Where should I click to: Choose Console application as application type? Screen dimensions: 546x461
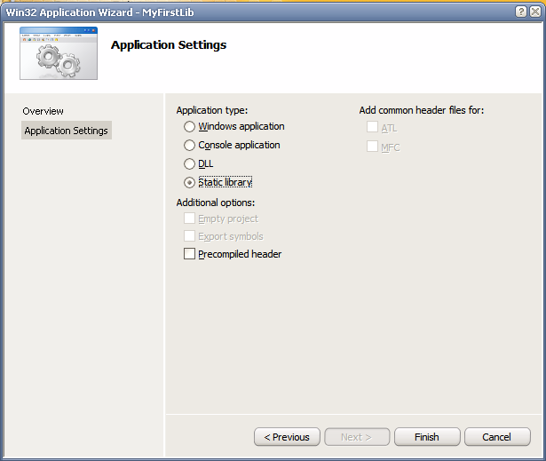[189, 146]
